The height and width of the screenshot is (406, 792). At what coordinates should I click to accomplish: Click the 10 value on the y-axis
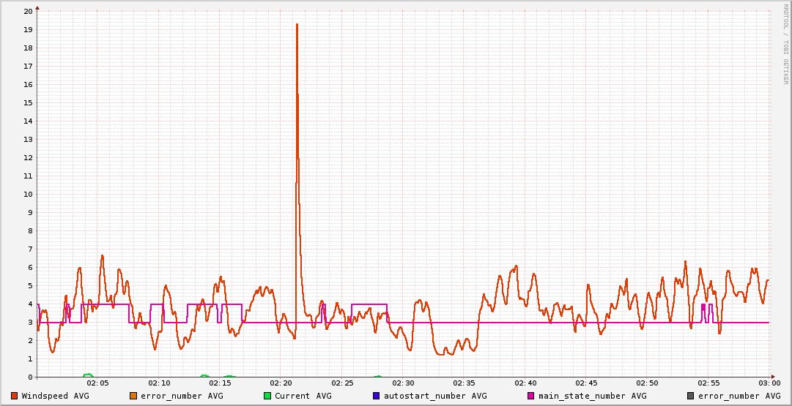pyautogui.click(x=28, y=195)
